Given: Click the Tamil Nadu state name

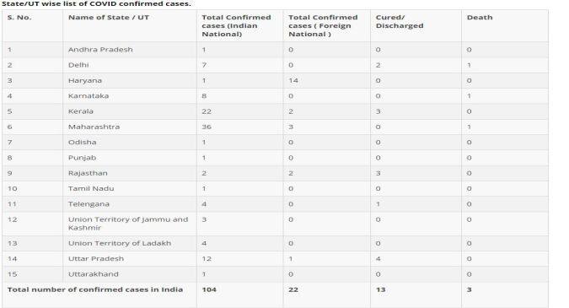Looking at the screenshot, I should click(91, 188).
